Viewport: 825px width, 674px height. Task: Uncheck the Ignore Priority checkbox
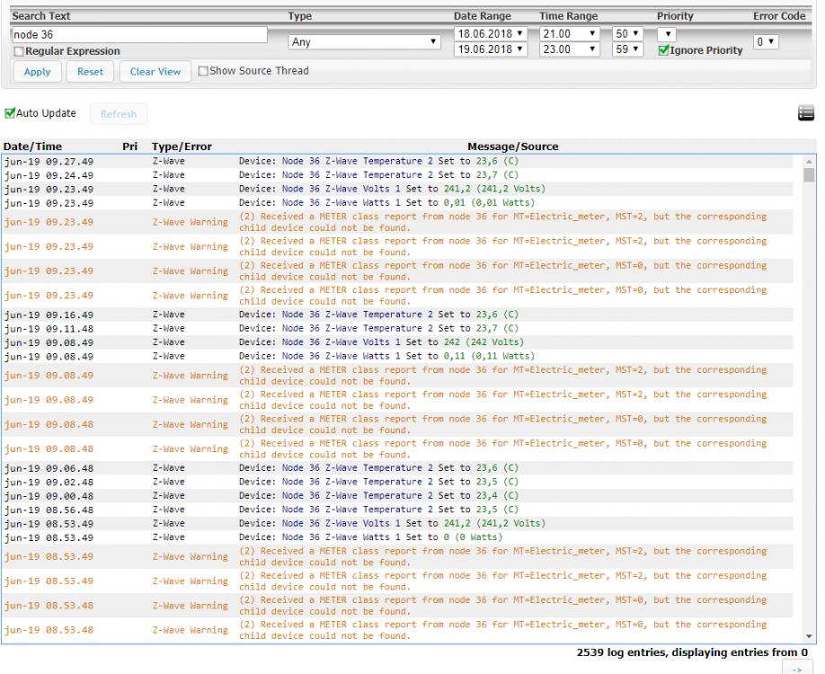[x=663, y=51]
